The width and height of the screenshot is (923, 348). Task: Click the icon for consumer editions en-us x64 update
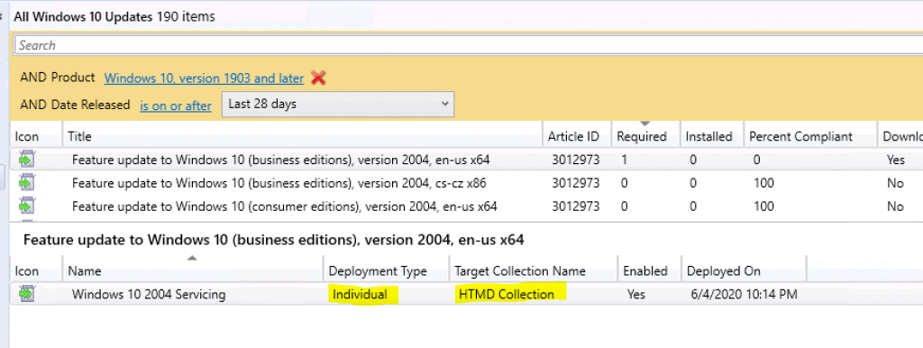[27, 206]
